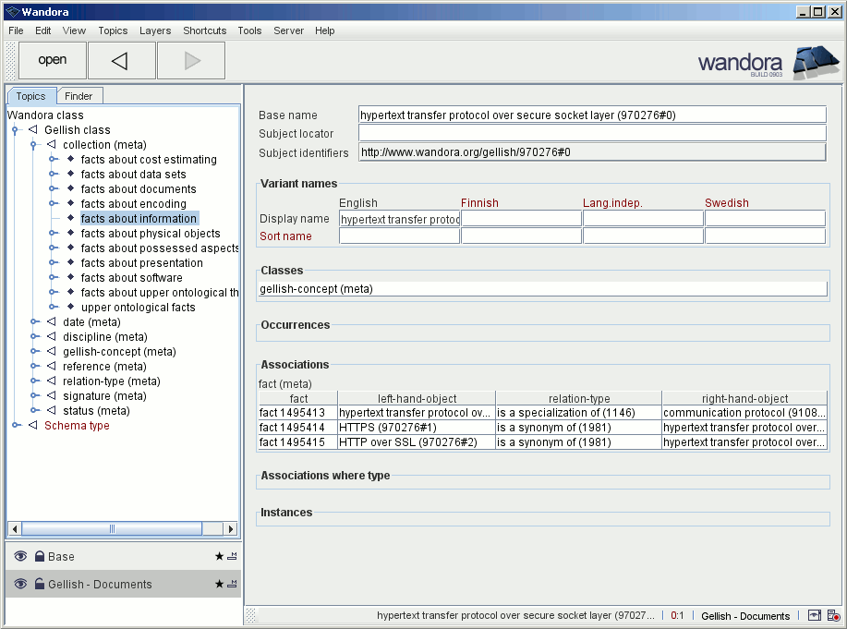This screenshot has height=629, width=847.
Task: Click the panel view icon in status bar
Action: tap(815, 616)
